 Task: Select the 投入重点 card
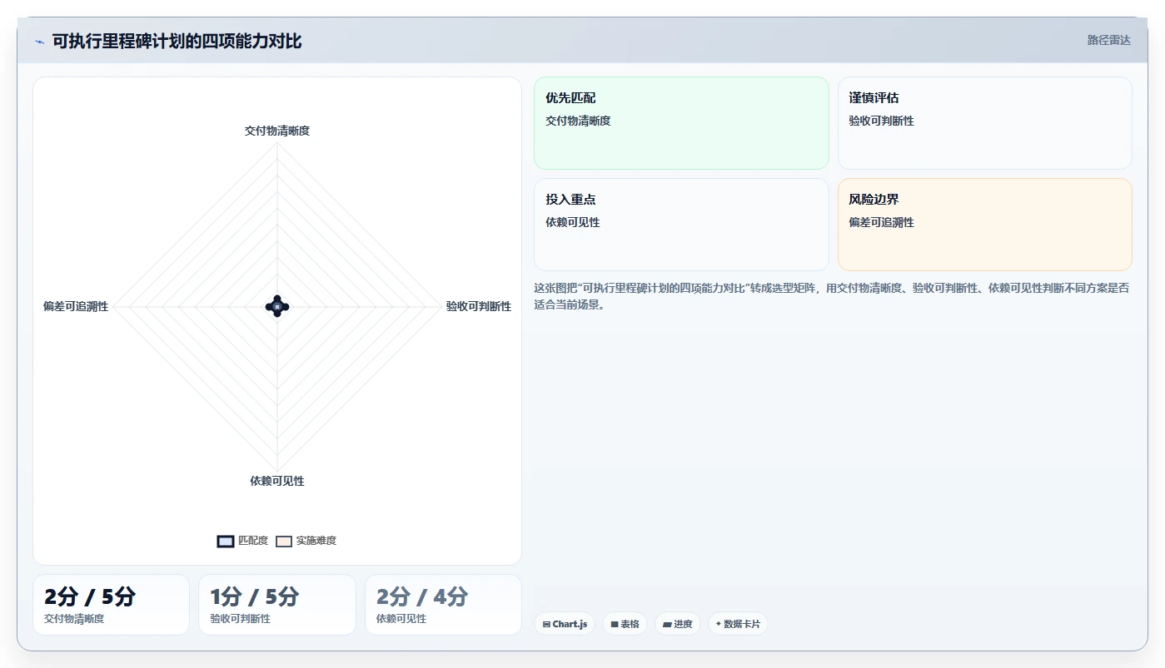coord(681,225)
